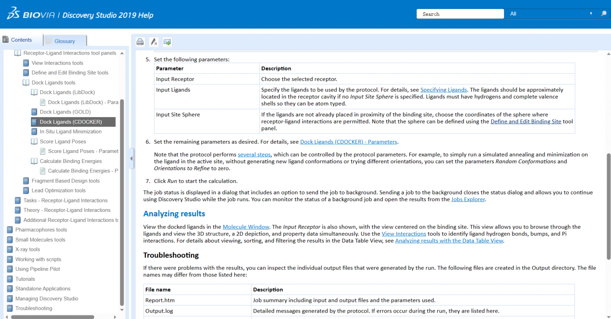Viewport: 611px width, 319px height.
Task: Collapse the Dock Ligands tools book
Action: (x=26, y=82)
